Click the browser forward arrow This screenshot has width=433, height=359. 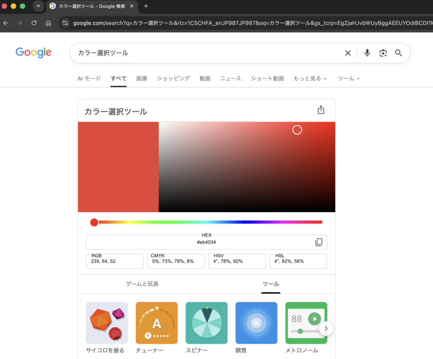click(19, 23)
